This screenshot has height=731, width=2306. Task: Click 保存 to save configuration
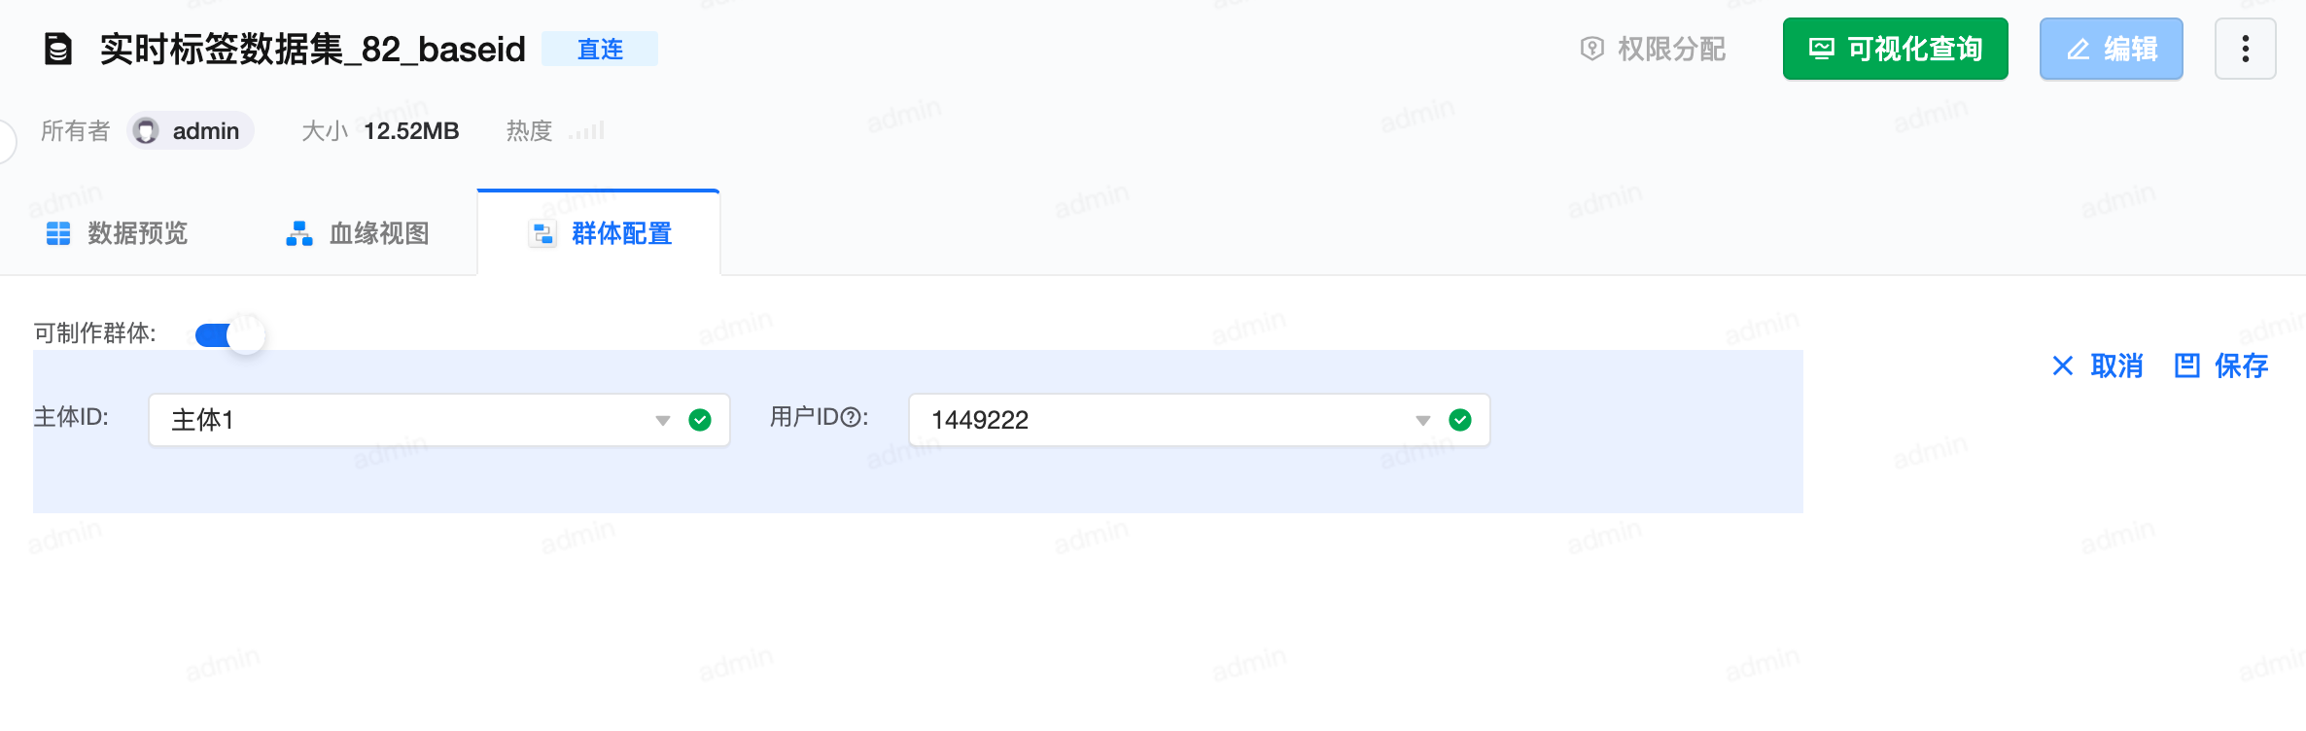(x=2221, y=365)
